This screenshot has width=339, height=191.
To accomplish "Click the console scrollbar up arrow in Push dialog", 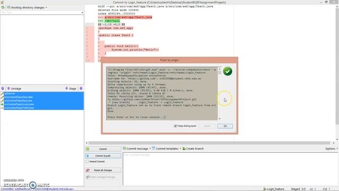I will point(219,69).
